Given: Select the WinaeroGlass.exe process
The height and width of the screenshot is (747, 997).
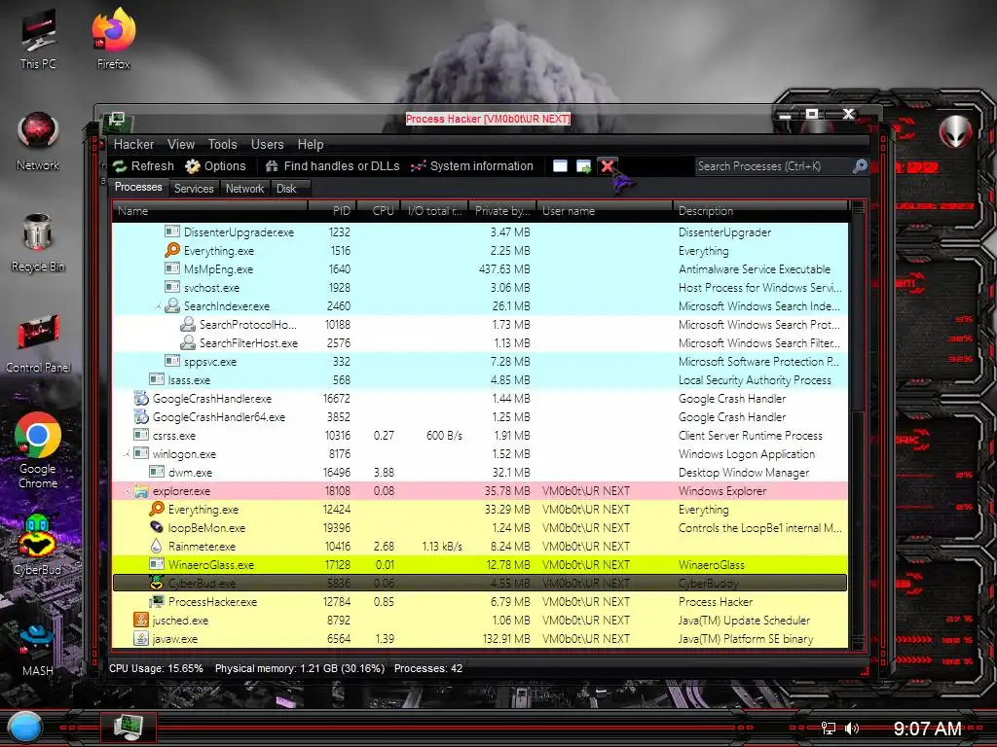Looking at the screenshot, I should click(480, 565).
